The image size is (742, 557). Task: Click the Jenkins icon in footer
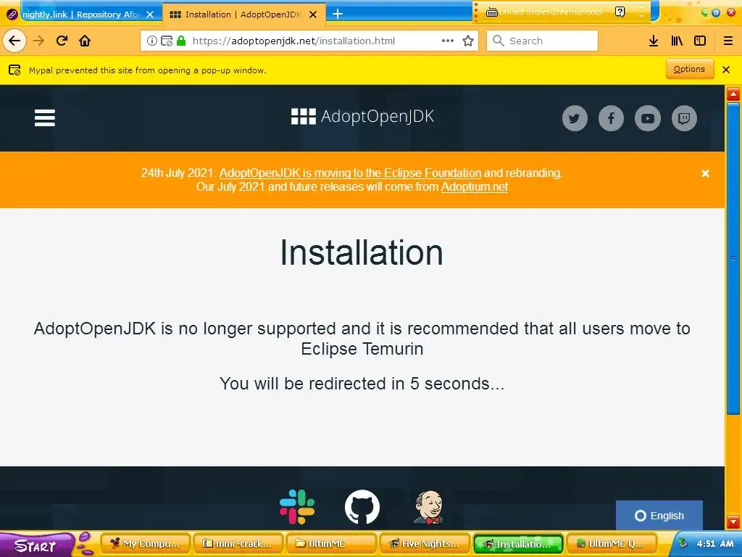[428, 507]
